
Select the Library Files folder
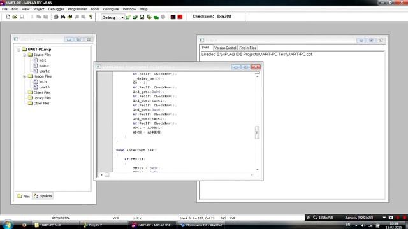[42, 98]
